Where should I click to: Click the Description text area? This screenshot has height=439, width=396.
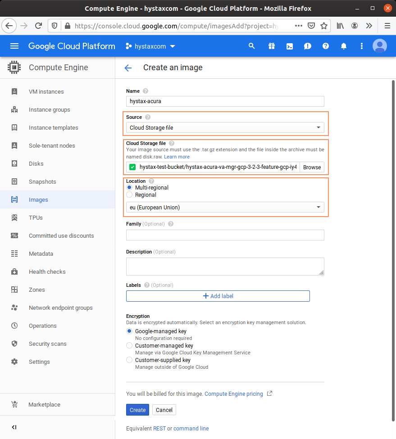225,266
